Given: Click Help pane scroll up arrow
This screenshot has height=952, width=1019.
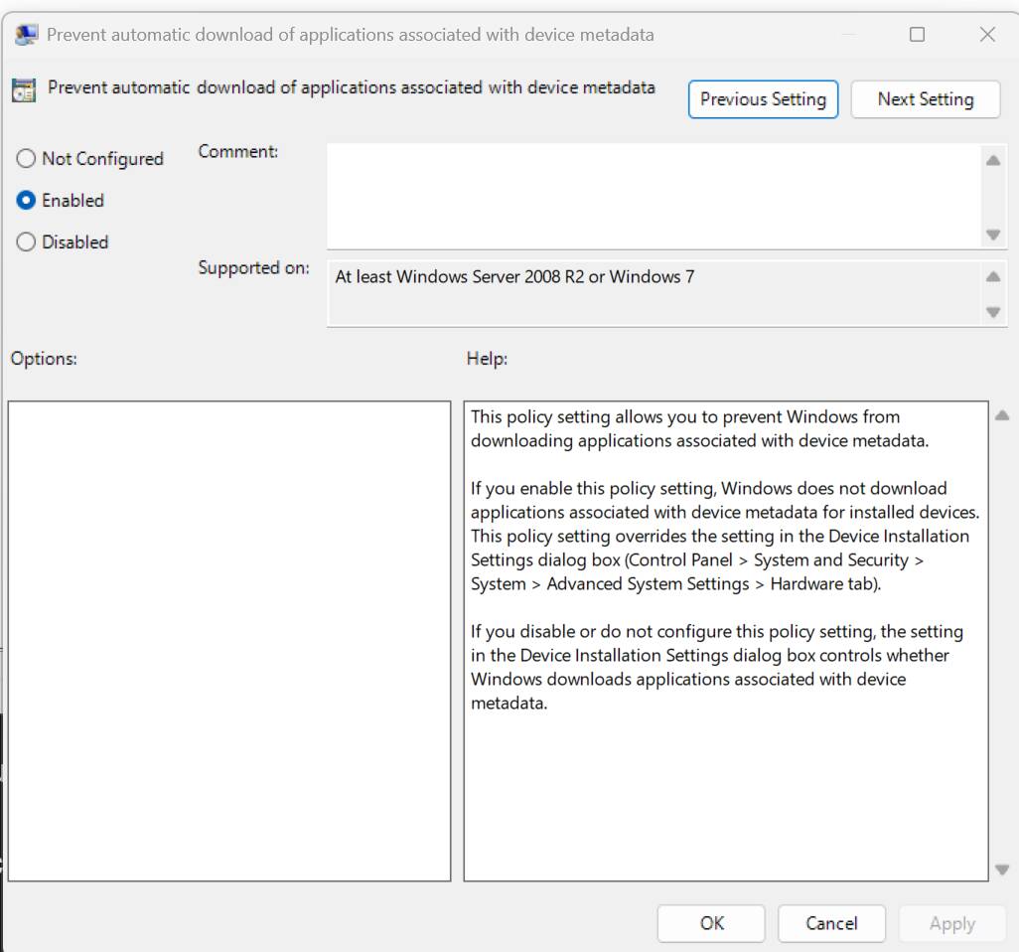Looking at the screenshot, I should point(1002,414).
